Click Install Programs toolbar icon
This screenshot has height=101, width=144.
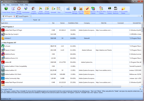pos(41,10)
